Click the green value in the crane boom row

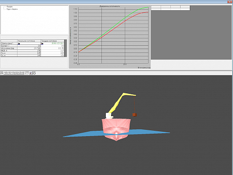coord(58,43)
